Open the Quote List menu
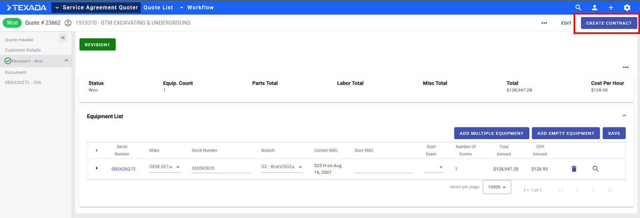Viewport: 640px width, 218px height. coord(158,8)
